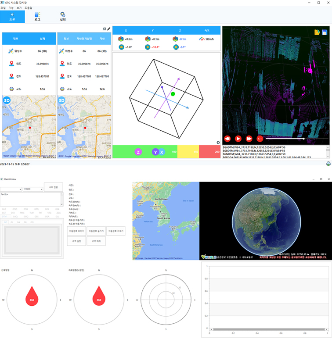Click the cloud status icon in the status bar
Viewport: 332px width, 343px height.
(328, 164)
